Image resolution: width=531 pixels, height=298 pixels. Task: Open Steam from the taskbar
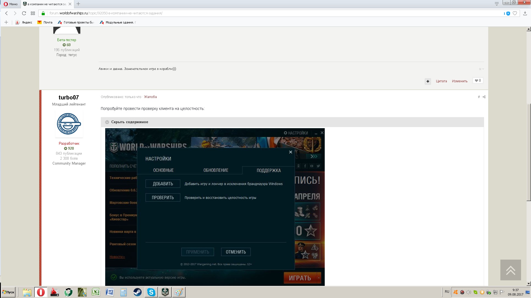[x=138, y=292]
